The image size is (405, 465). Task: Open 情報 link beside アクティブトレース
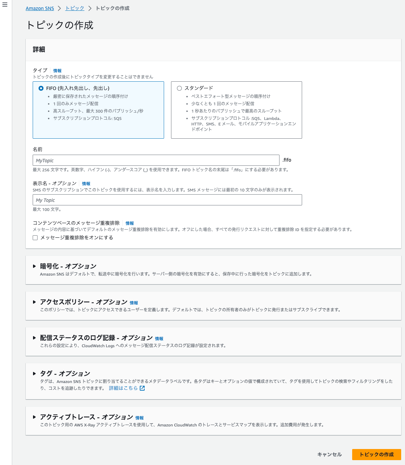139,418
